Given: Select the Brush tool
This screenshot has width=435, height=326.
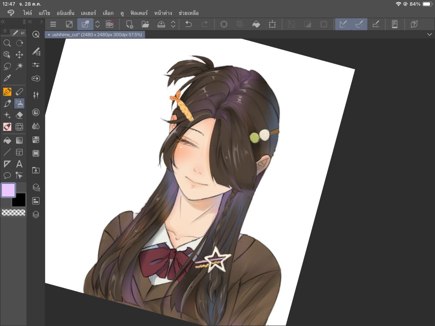Looking at the screenshot, I should point(7,103).
